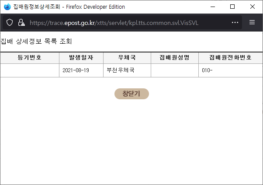Screen dimensions: 263x185
Task: Select the 우체국 column header
Action: pyautogui.click(x=127, y=58)
